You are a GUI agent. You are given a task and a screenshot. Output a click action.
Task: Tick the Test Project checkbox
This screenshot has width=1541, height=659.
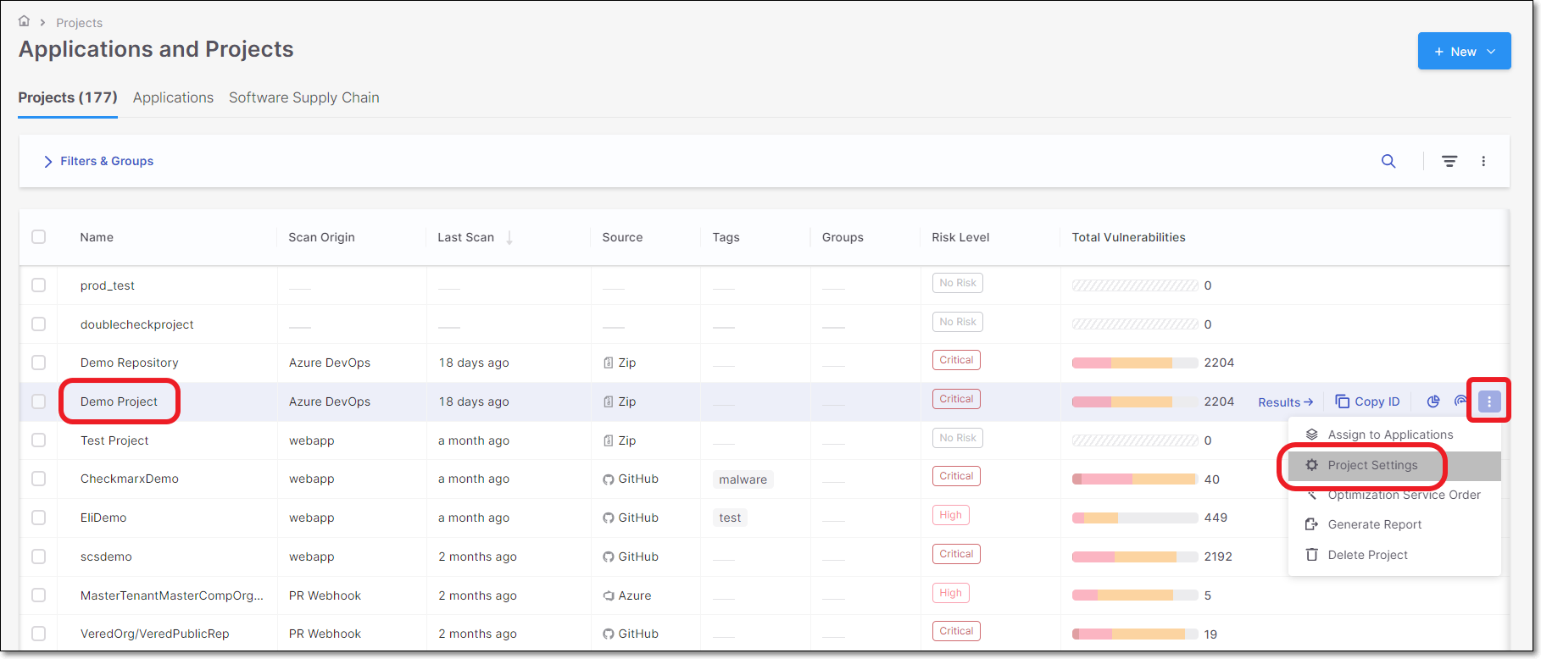(39, 440)
